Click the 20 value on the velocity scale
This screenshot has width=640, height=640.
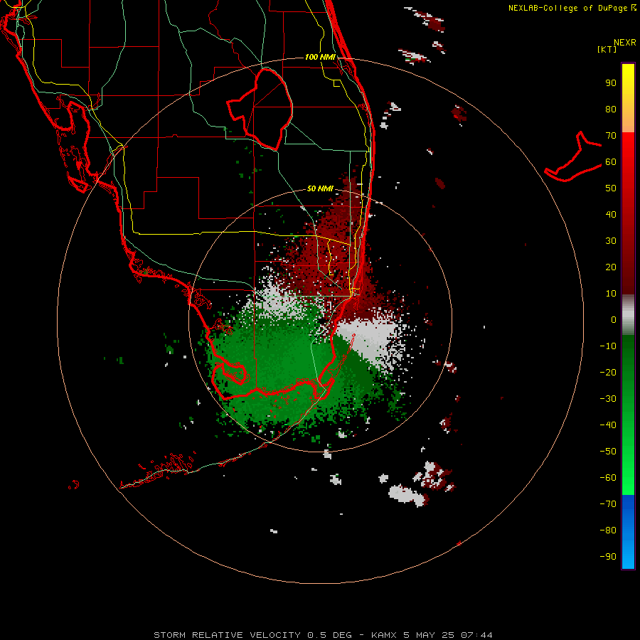coord(611,267)
